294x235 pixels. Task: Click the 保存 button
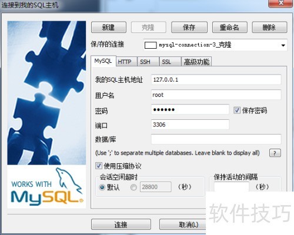point(189,27)
